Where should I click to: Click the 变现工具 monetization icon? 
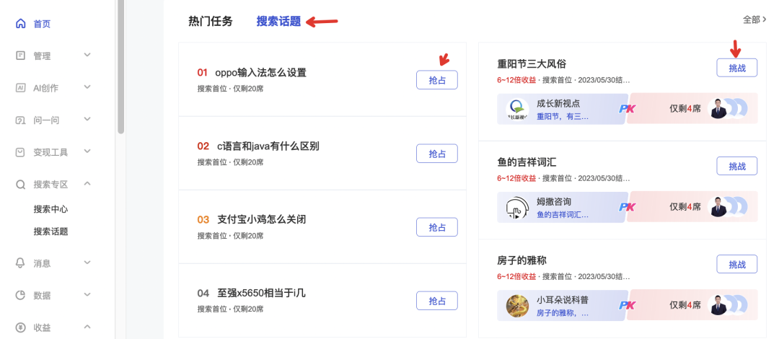pyautogui.click(x=21, y=152)
